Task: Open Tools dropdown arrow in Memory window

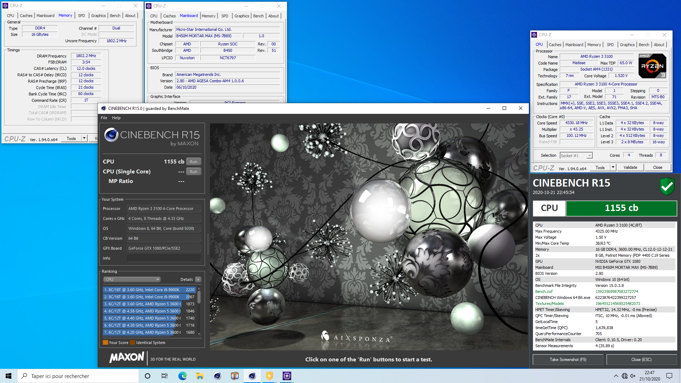Action: 84,138
